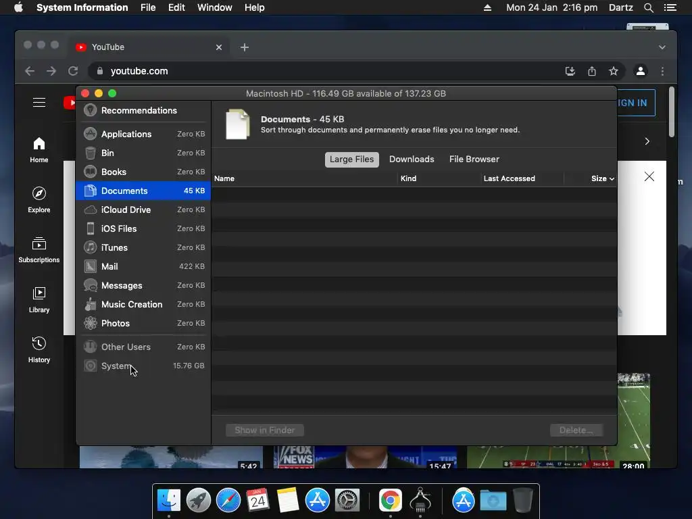Open YouTube Home in sidebar

[39, 150]
